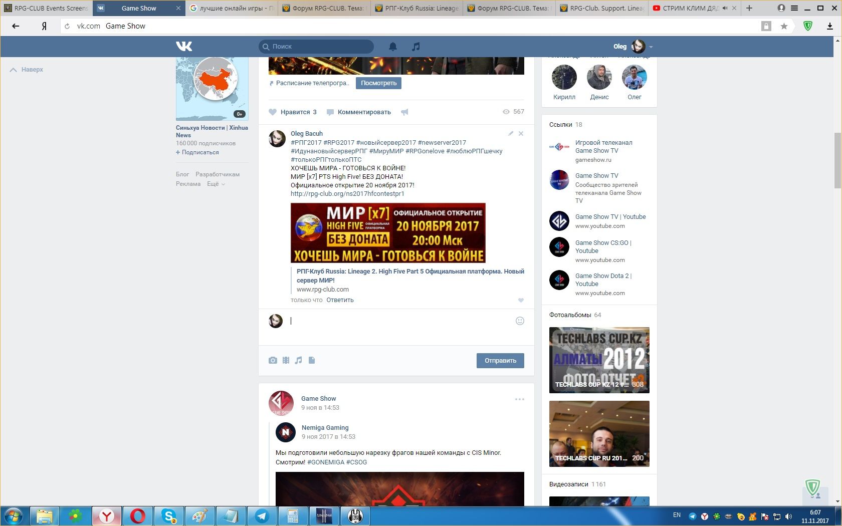
Task: Open the browser downloads arrow icon
Action: (x=830, y=26)
